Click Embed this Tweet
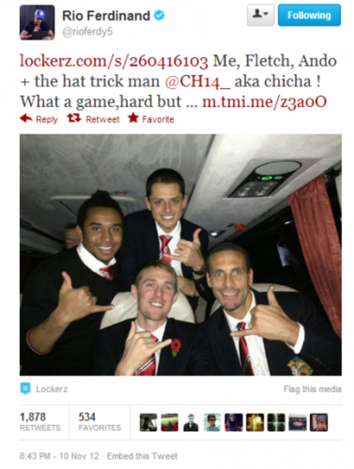 (x=142, y=456)
